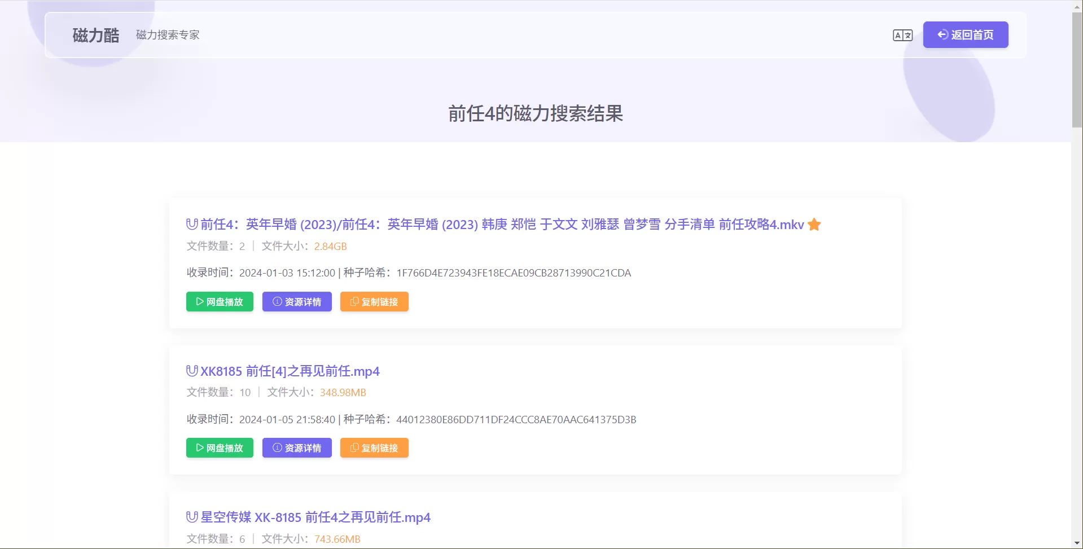Click the scrollbar down arrow

1077,543
